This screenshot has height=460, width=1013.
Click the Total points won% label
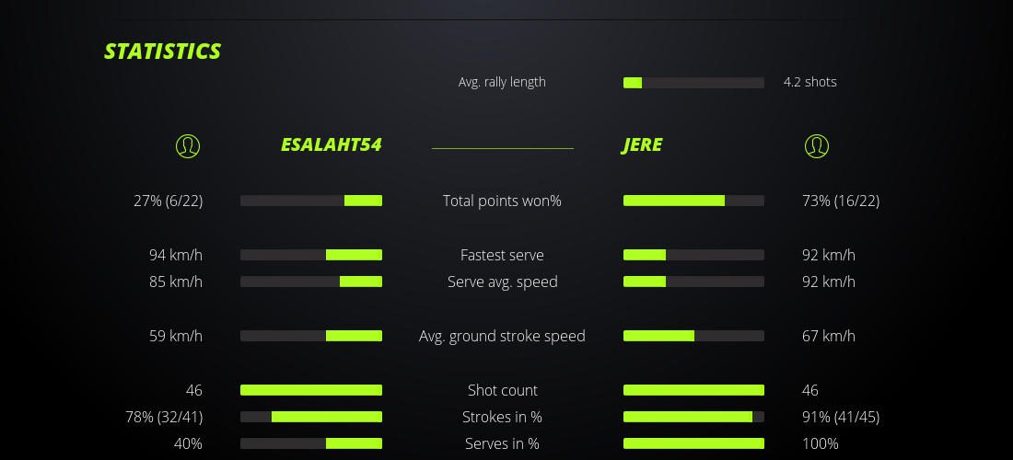(502, 201)
